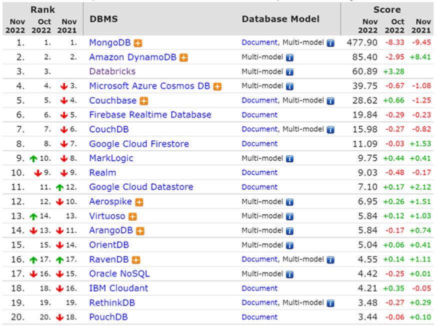Click the score change value +3.28

(393, 71)
